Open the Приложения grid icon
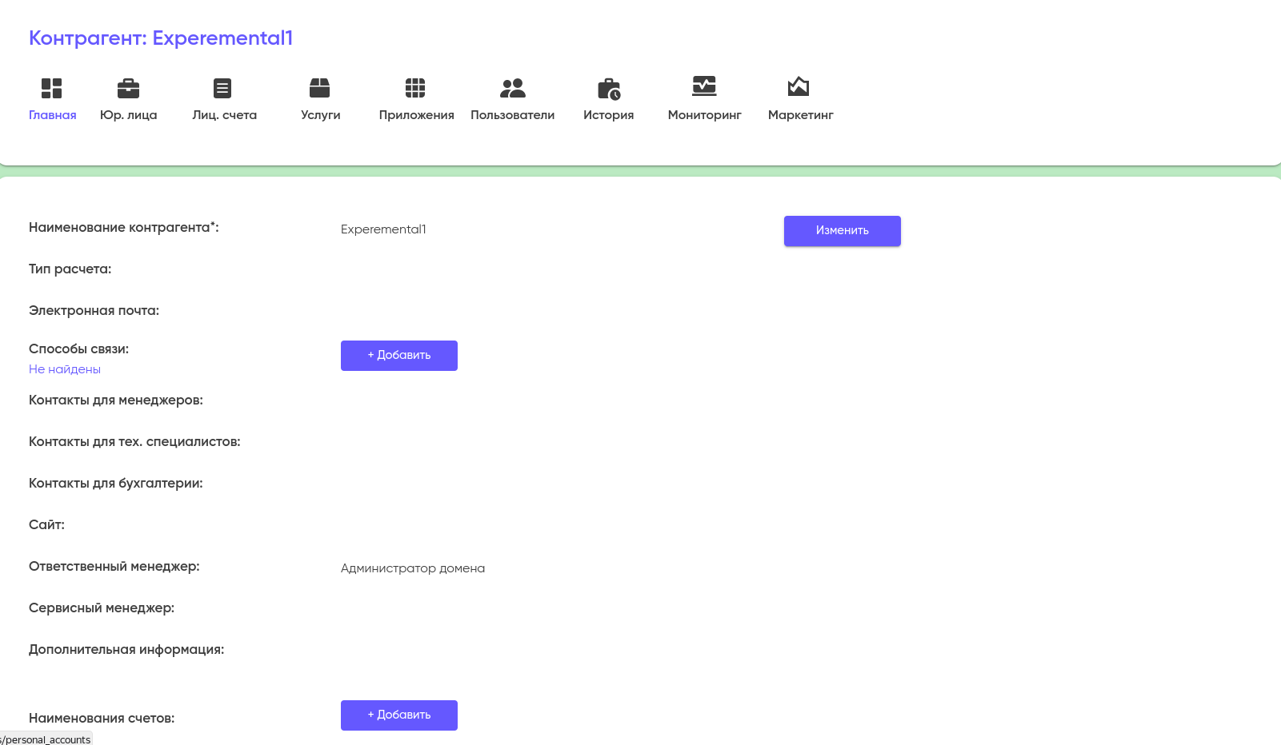This screenshot has height=745, width=1281. point(415,88)
